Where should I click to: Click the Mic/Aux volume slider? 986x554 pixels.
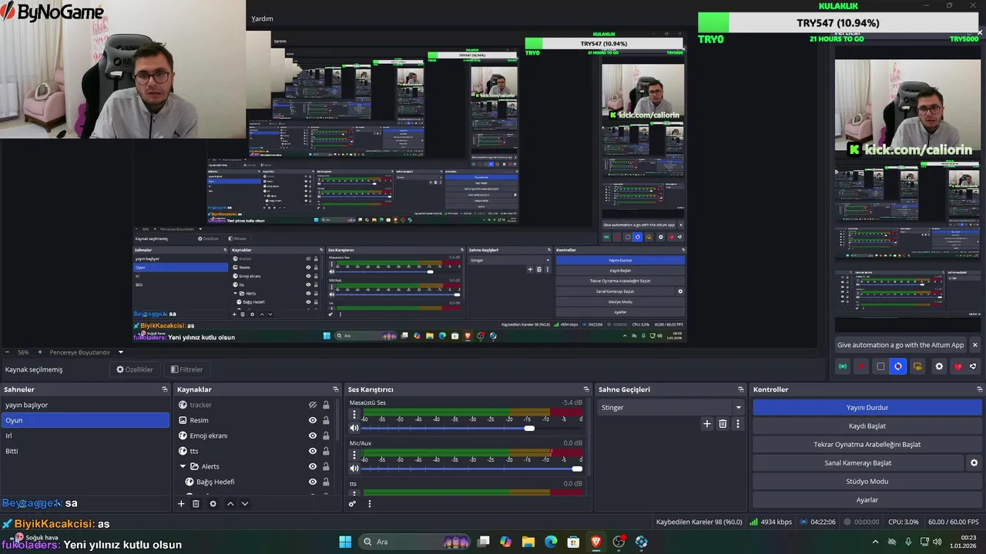pyautogui.click(x=472, y=468)
